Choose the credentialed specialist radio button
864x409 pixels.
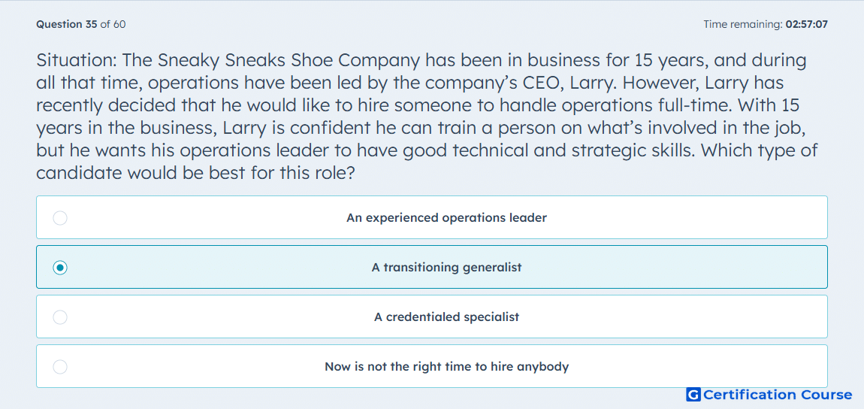60,317
